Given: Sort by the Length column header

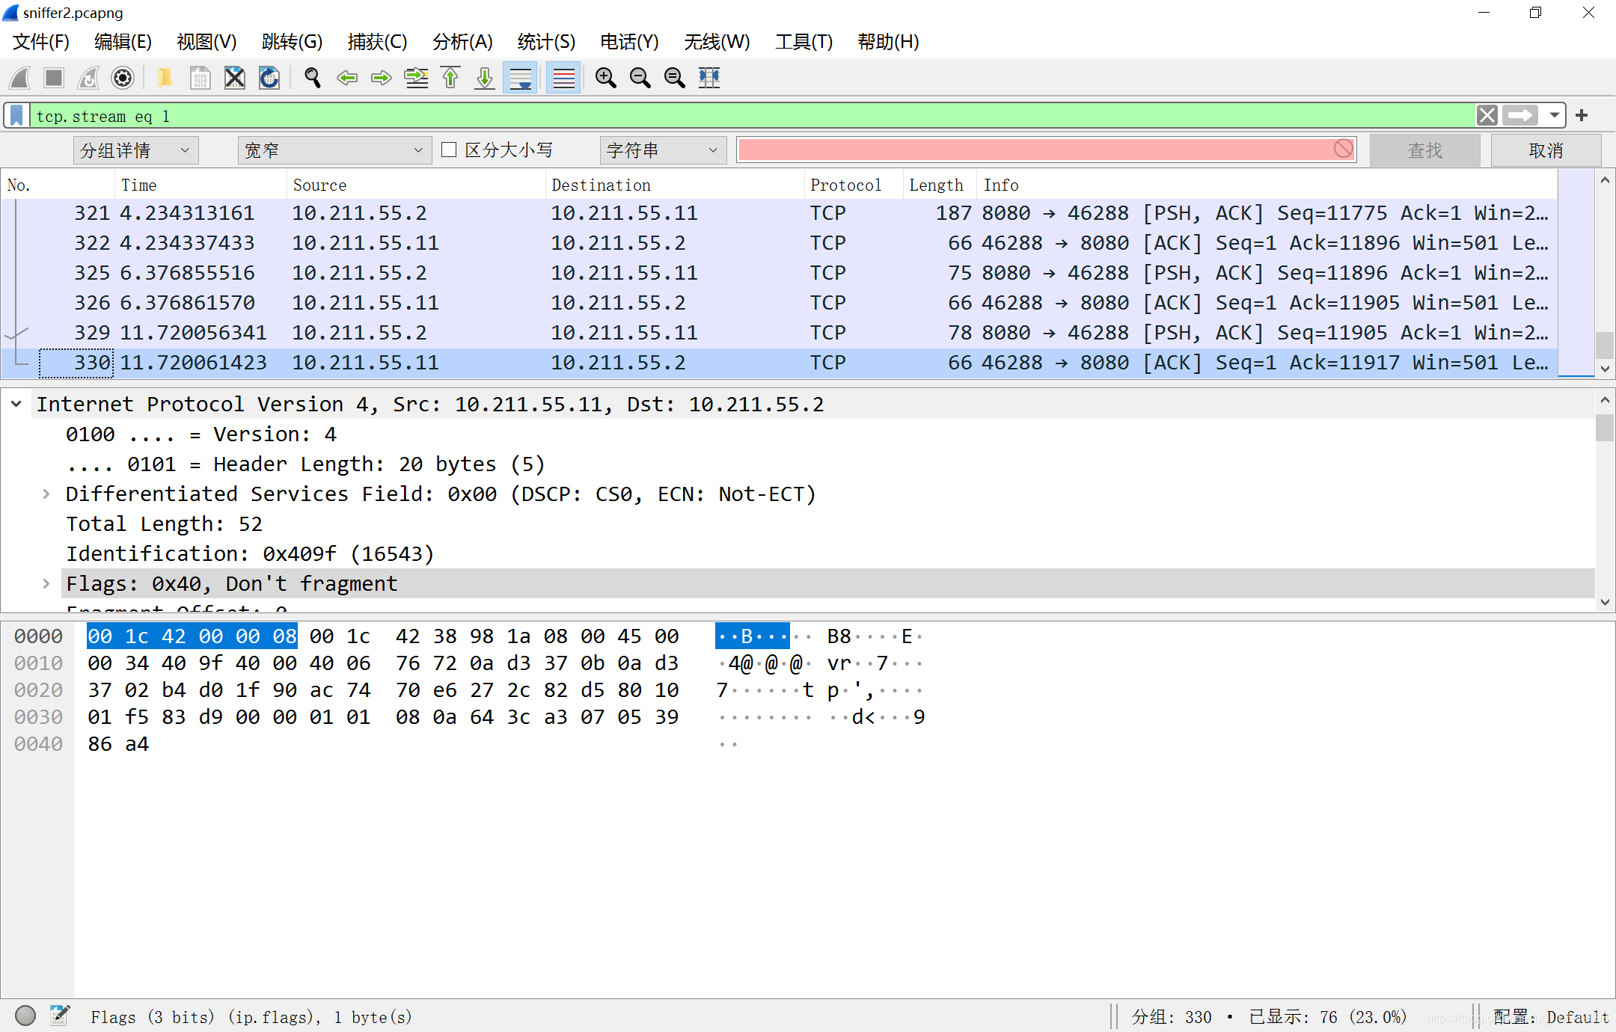Looking at the screenshot, I should click(x=940, y=185).
